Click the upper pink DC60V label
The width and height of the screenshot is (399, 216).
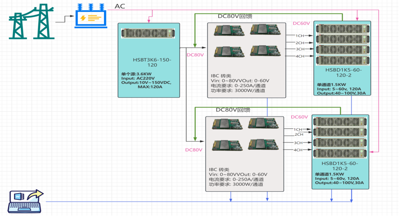[301, 23]
